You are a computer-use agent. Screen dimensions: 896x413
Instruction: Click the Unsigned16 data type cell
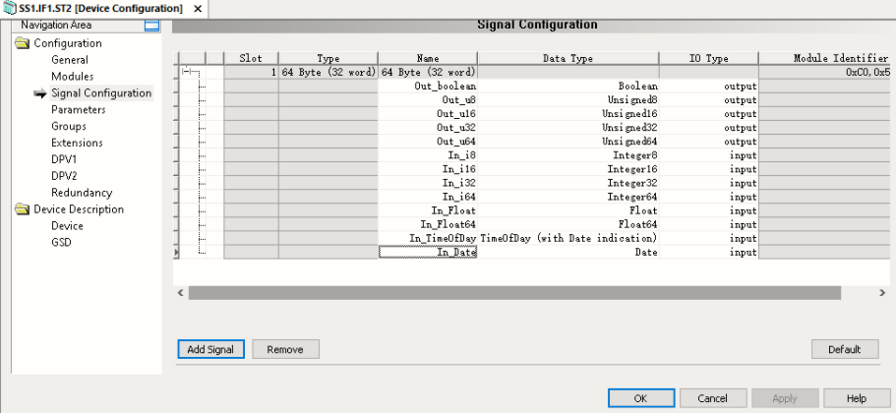coord(568,114)
